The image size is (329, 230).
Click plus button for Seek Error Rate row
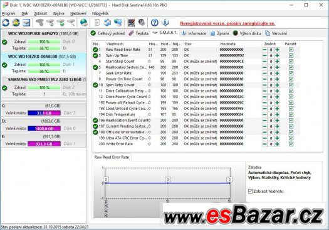[277, 74]
